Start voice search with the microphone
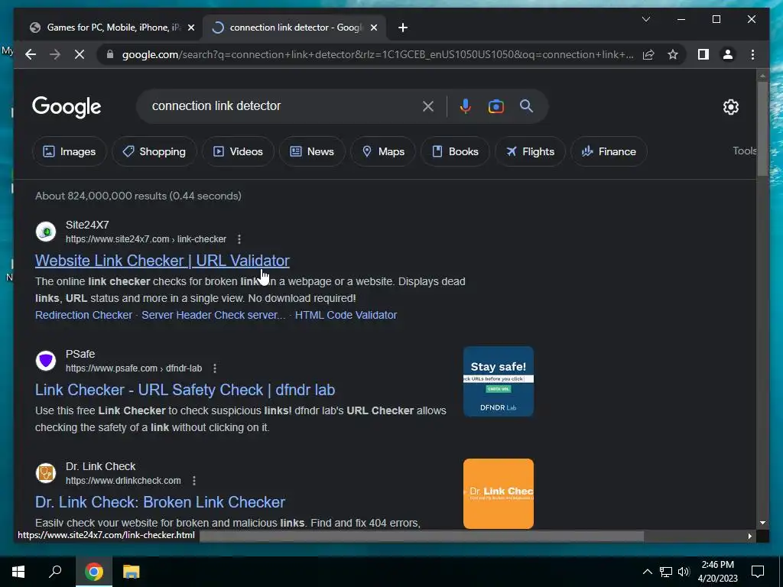Screen dimensions: 783x587 click(x=466, y=106)
